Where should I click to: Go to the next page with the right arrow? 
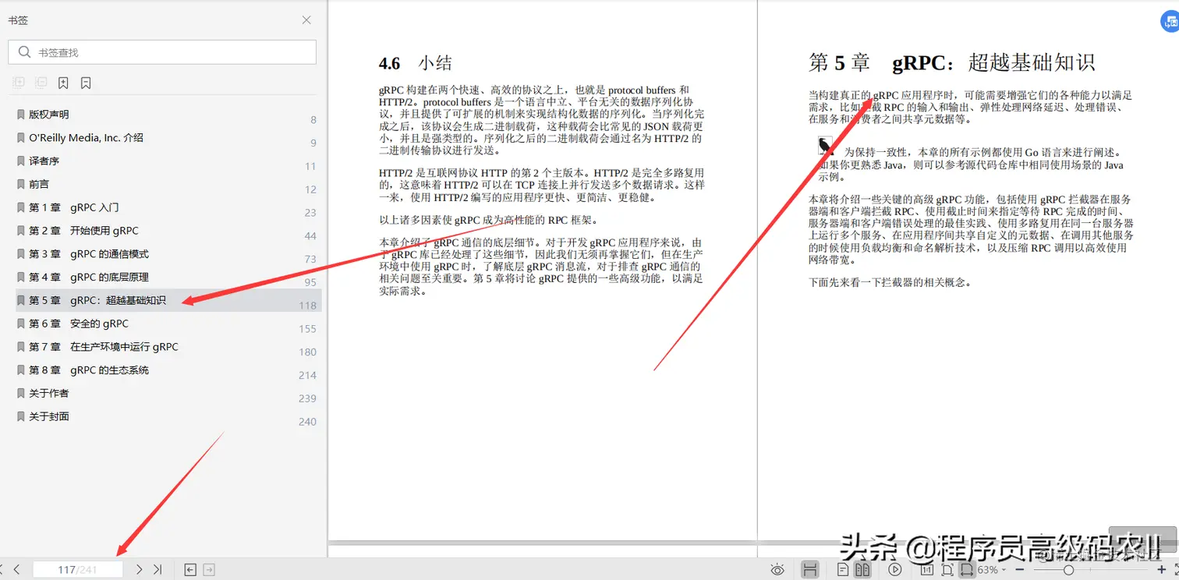pos(138,570)
